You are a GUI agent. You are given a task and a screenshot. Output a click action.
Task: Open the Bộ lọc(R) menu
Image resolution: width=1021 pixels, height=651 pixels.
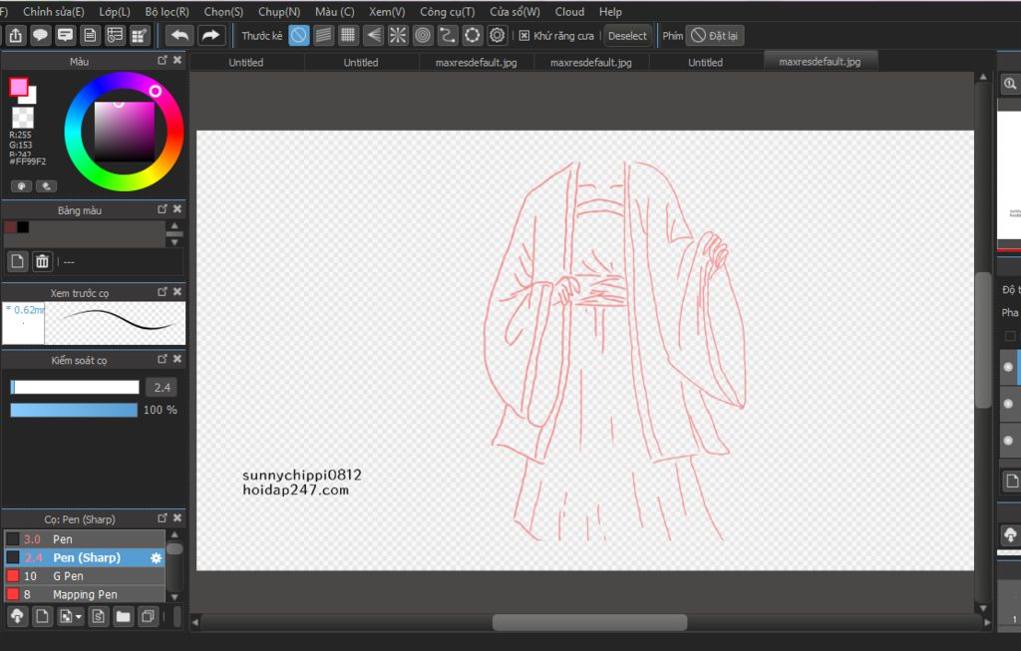(167, 12)
